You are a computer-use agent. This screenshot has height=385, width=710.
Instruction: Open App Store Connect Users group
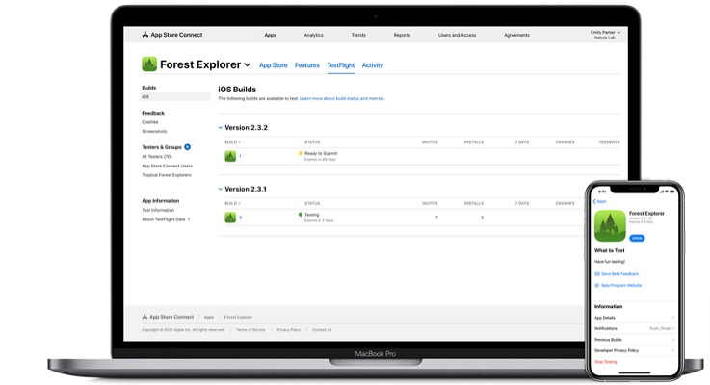point(167,167)
